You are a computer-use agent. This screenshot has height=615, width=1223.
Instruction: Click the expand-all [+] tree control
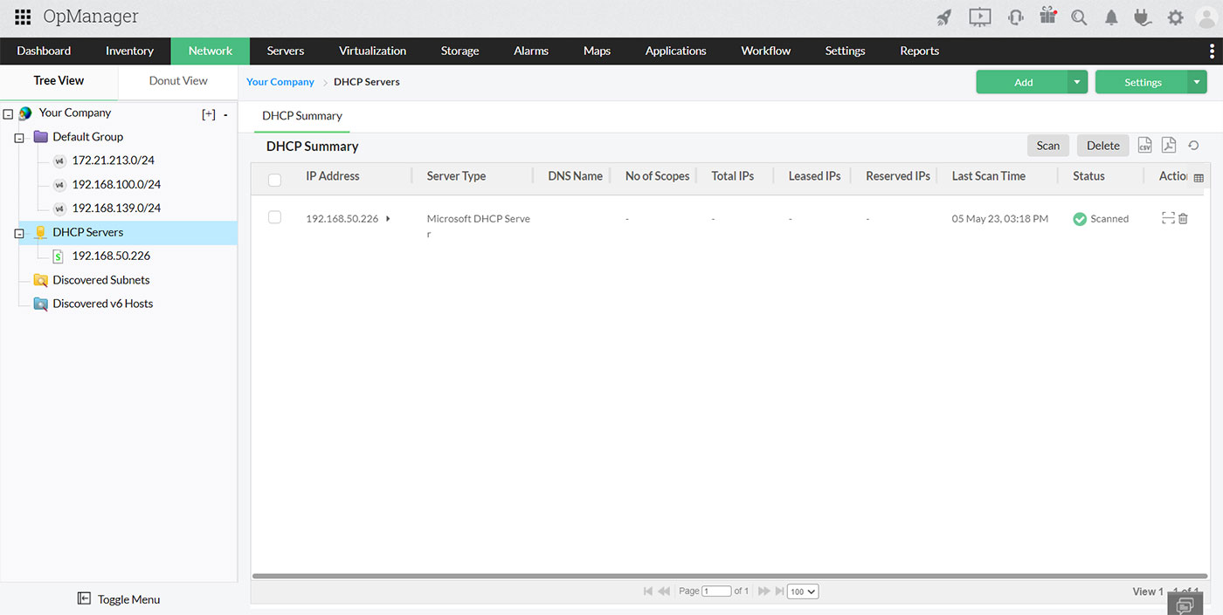pyautogui.click(x=209, y=114)
